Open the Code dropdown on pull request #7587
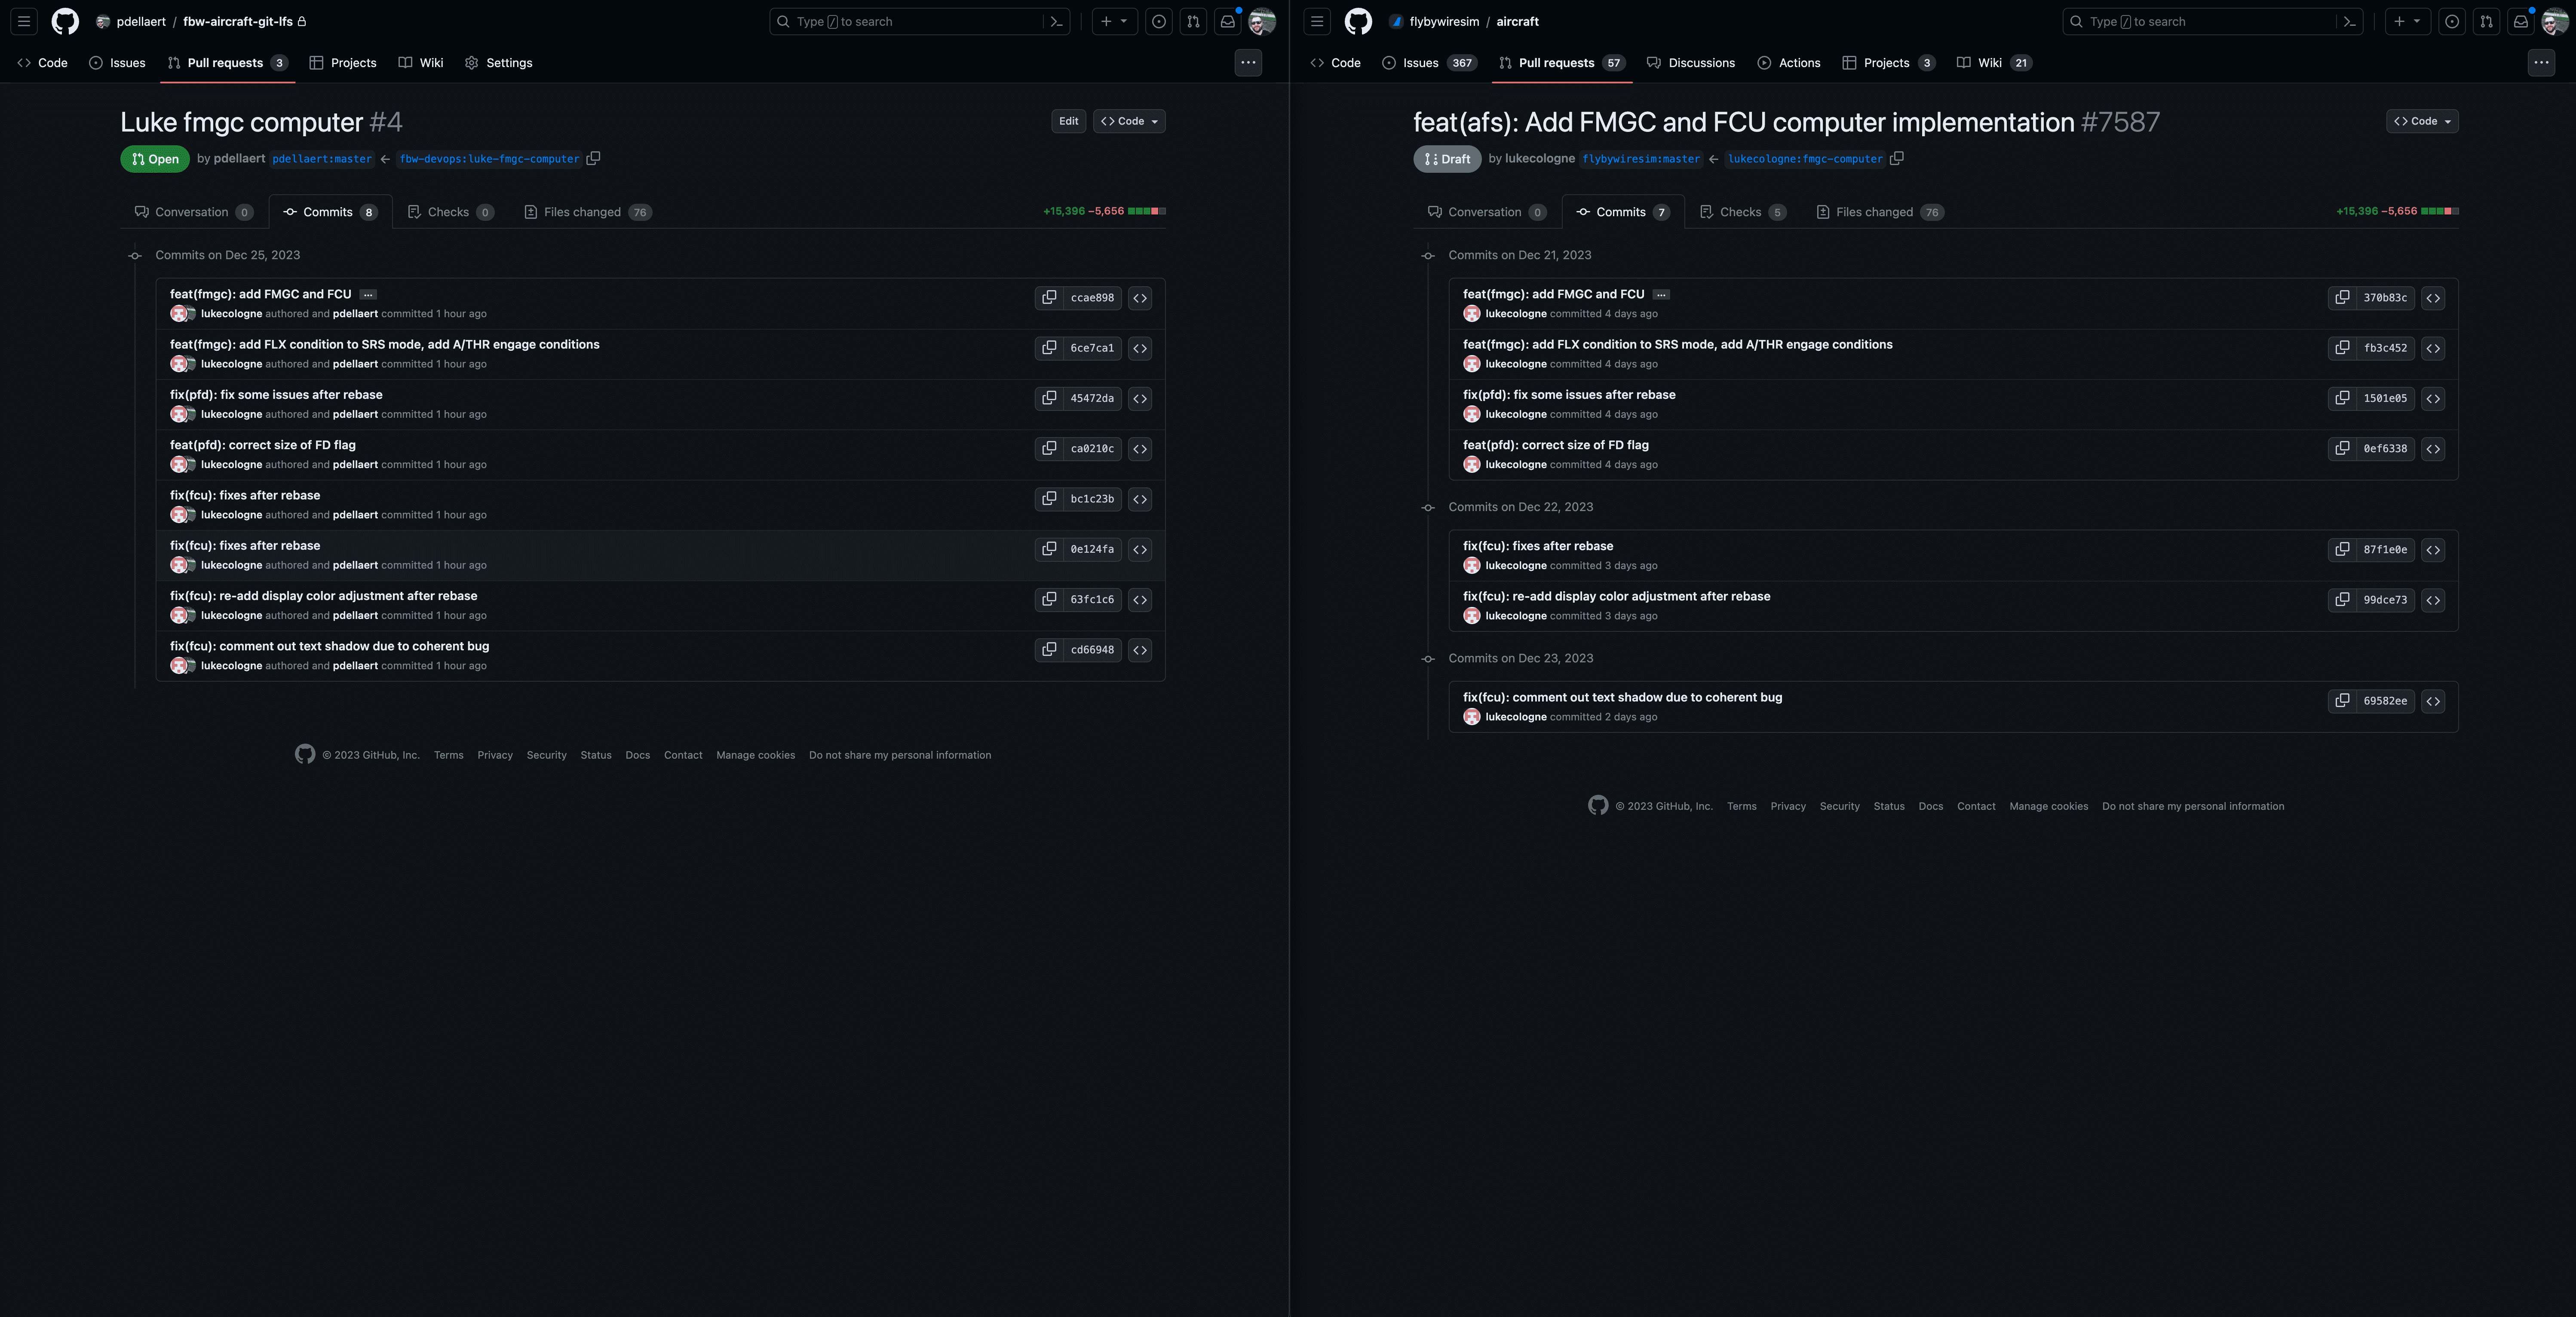This screenshot has width=2576, height=1317. (x=2422, y=121)
